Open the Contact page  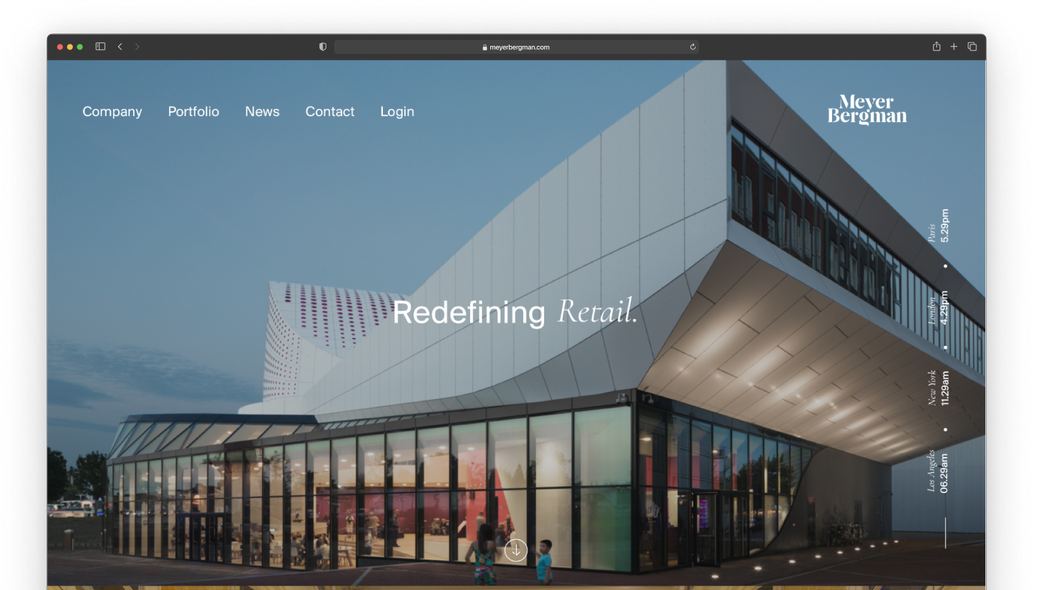tap(330, 111)
